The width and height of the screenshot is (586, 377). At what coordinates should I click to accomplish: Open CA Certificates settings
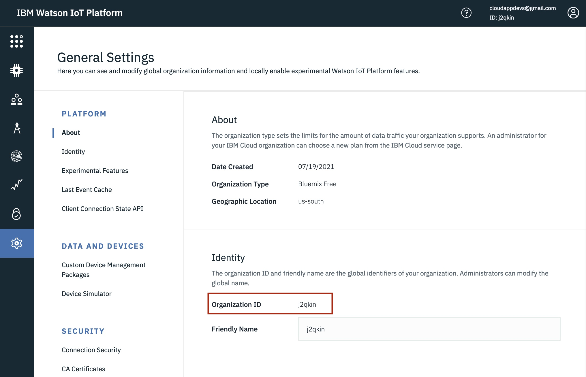[x=83, y=369]
